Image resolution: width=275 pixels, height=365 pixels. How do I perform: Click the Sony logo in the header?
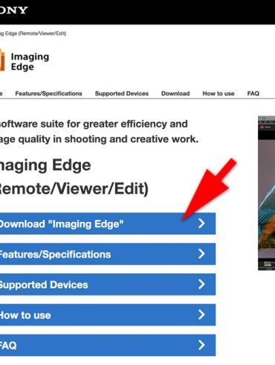(13, 10)
